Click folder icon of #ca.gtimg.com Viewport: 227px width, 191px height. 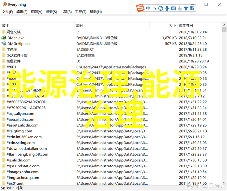coord(3,131)
